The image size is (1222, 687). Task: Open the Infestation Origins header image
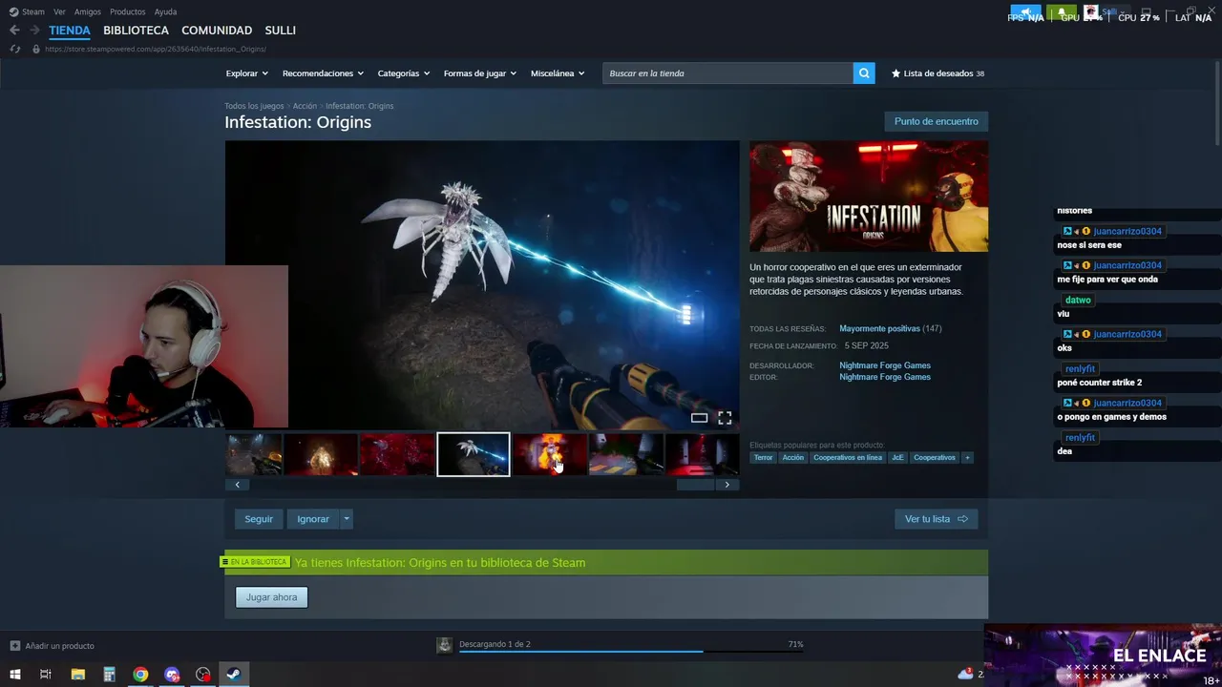pyautogui.click(x=869, y=197)
